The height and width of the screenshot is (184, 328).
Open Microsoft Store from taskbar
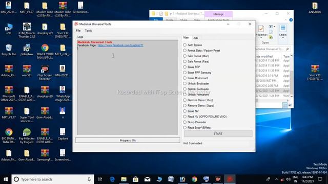pyautogui.click(x=135, y=179)
